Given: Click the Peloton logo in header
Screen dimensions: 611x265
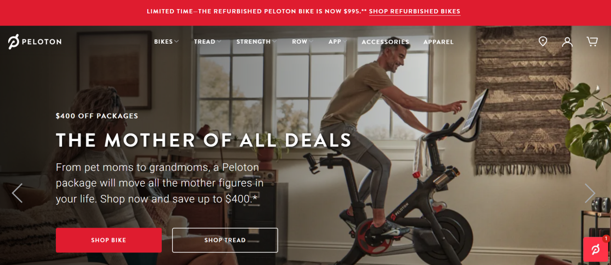Looking at the screenshot, I should (x=35, y=42).
